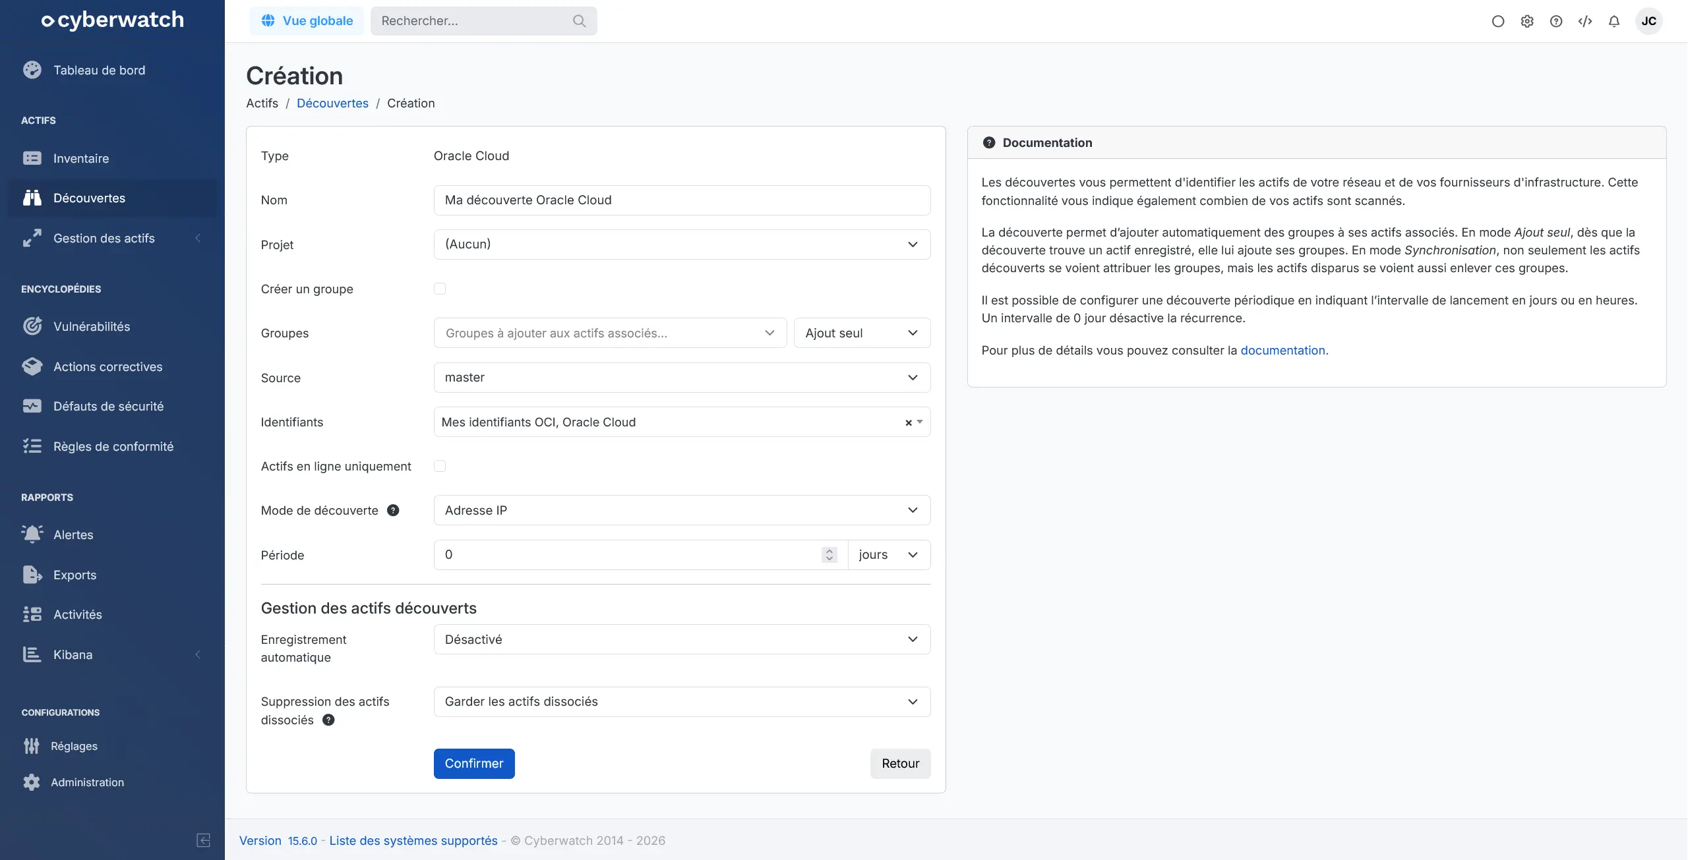Click the settings gear icon in top bar
Image resolution: width=1688 pixels, height=860 pixels.
pos(1526,21)
